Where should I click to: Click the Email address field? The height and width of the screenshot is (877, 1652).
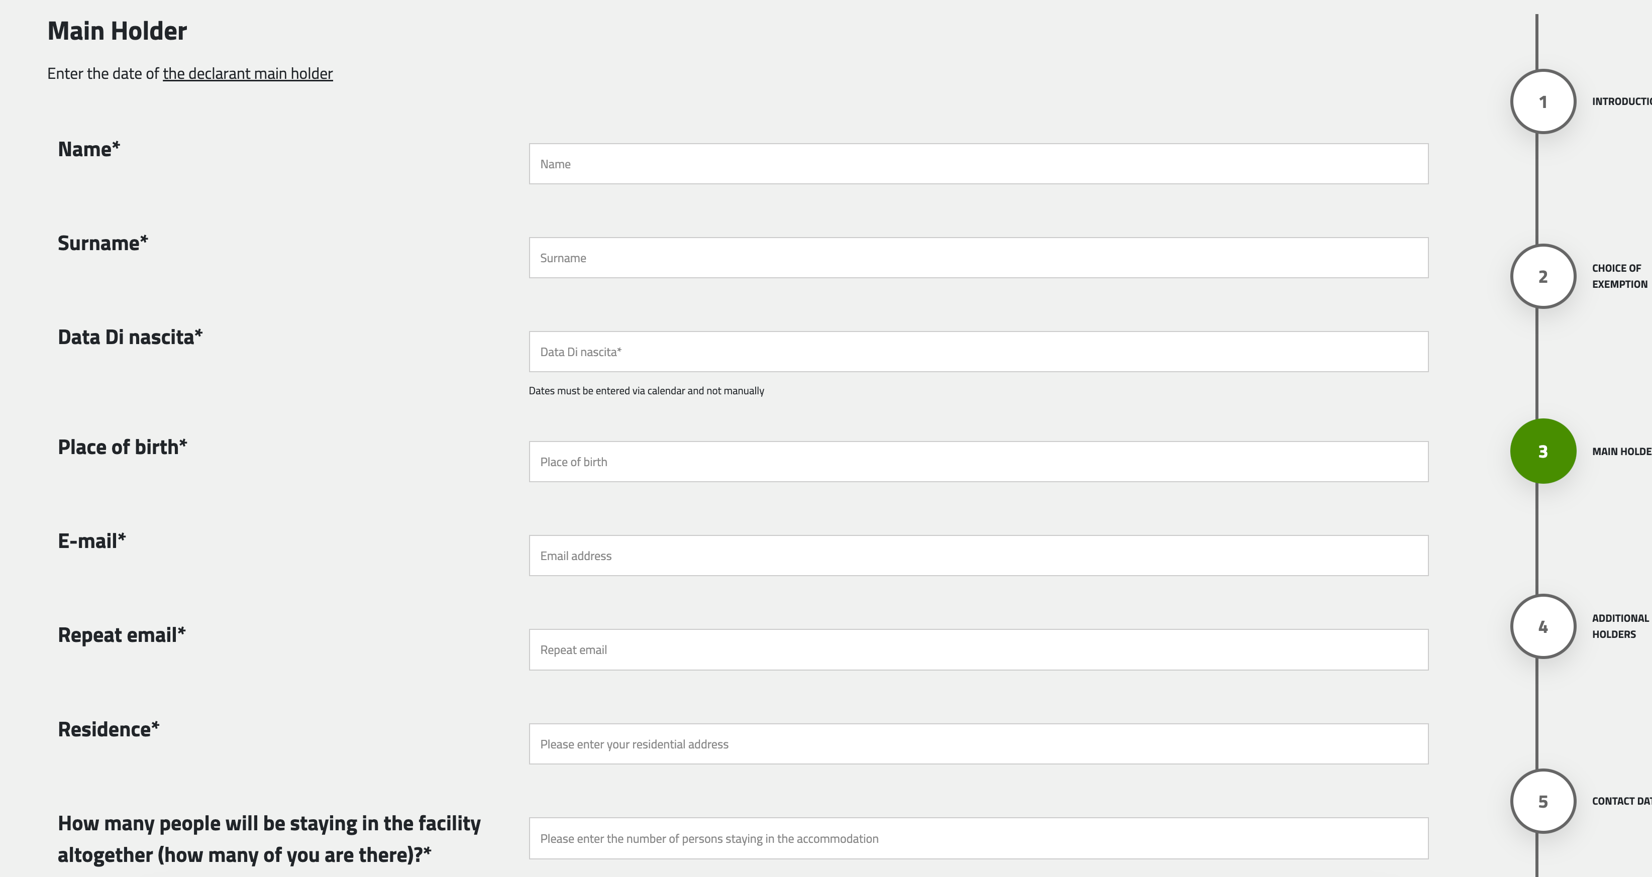tap(978, 555)
